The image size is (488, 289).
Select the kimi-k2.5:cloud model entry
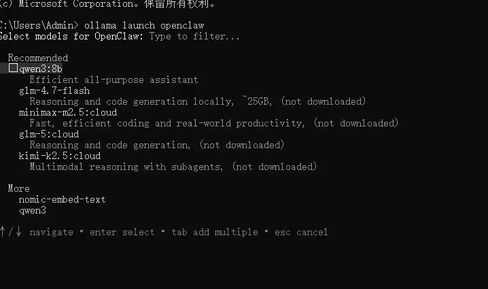pyautogui.click(x=59, y=156)
